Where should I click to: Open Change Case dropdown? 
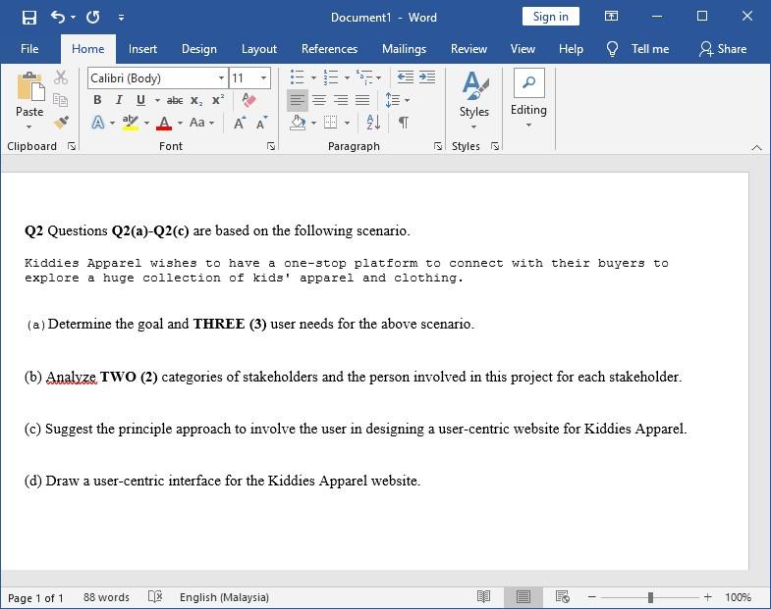(x=201, y=123)
